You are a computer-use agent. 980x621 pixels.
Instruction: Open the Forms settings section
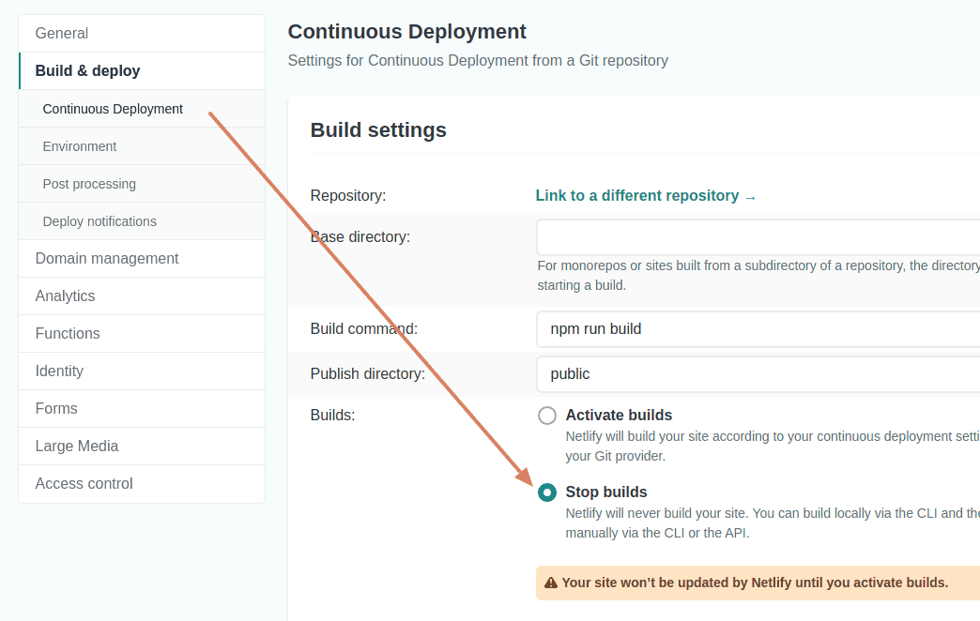coord(142,409)
